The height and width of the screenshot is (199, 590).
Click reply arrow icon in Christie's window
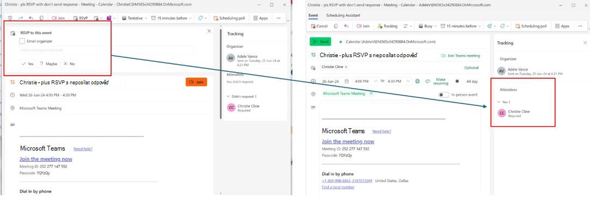click(31, 17)
